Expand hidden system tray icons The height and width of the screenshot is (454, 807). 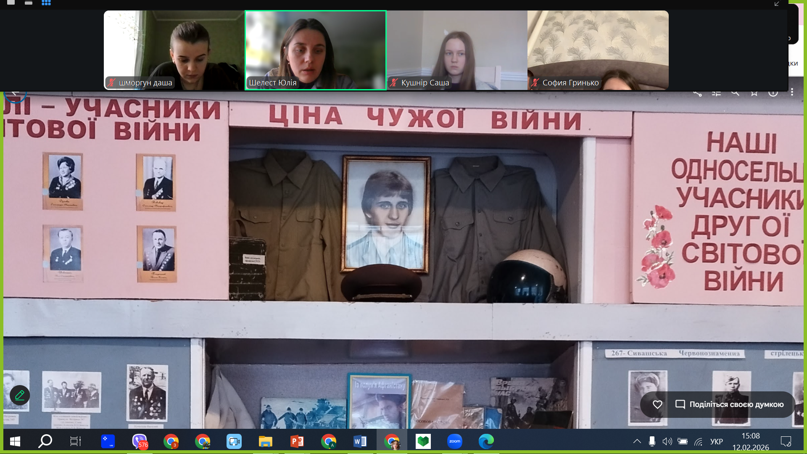[x=637, y=441]
